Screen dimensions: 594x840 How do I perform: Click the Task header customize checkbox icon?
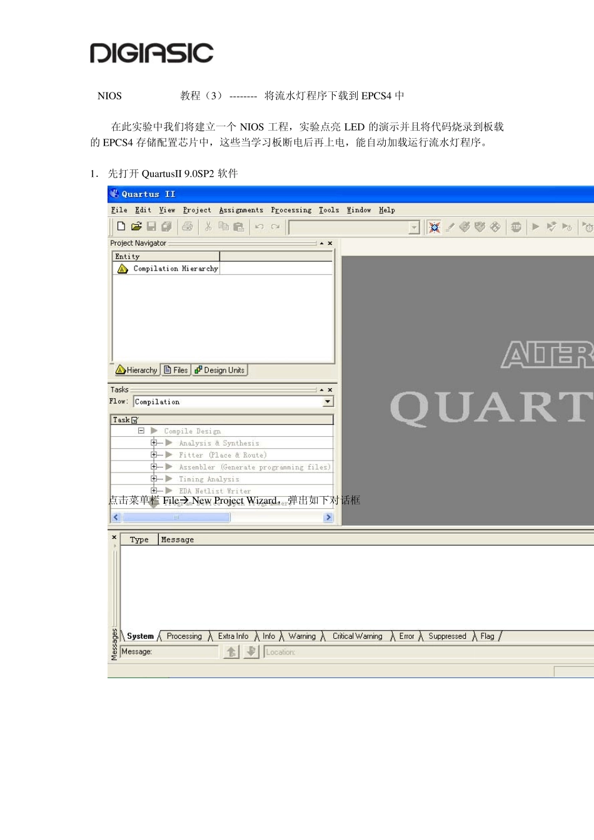coord(134,420)
